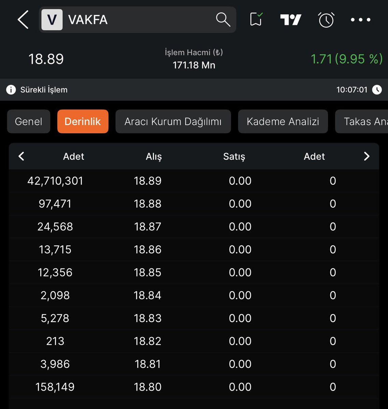Open the three-dot more options menu
Image resolution: width=388 pixels, height=409 pixels.
361,20
